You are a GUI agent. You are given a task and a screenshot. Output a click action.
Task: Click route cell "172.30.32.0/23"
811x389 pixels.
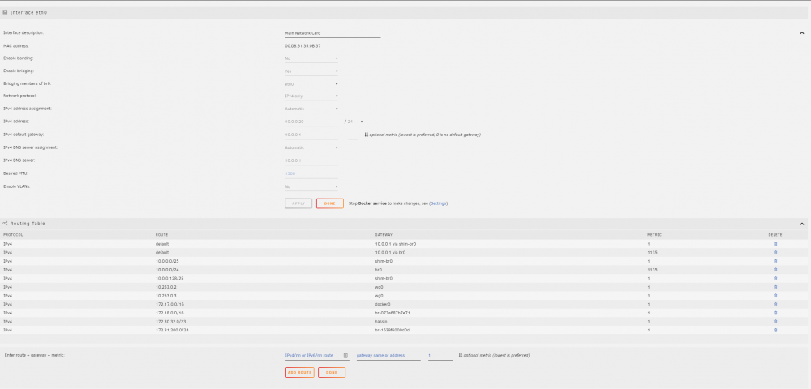[169, 321]
